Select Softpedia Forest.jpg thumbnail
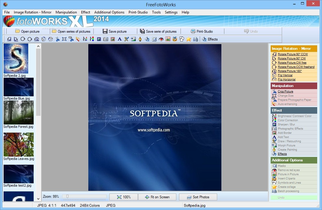Screen dimensions: 322x210 (19, 112)
